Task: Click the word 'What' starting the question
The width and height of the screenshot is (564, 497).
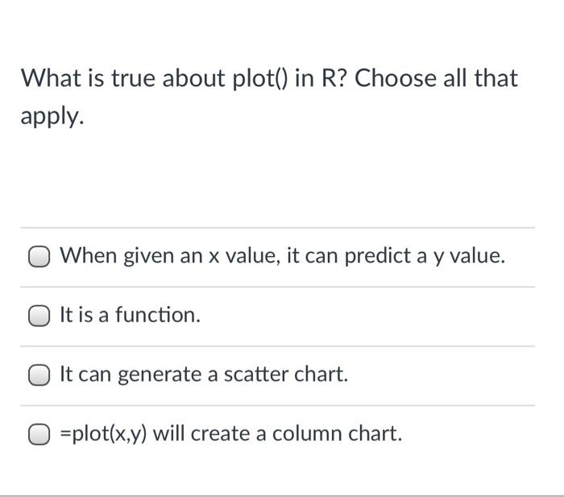Action: click(x=49, y=80)
